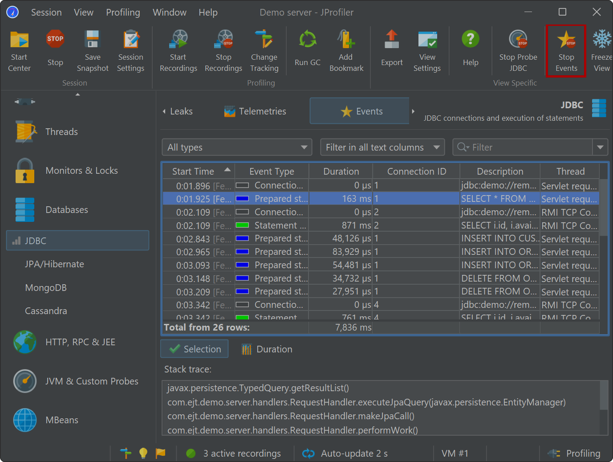Open JVM & Custom Probes section
This screenshot has height=462, width=613.
[x=76, y=381]
